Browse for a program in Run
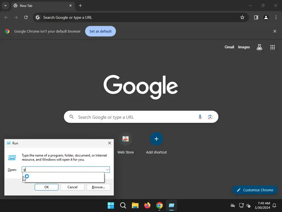Image resolution: width=282 pixels, height=212 pixels. (x=98, y=187)
